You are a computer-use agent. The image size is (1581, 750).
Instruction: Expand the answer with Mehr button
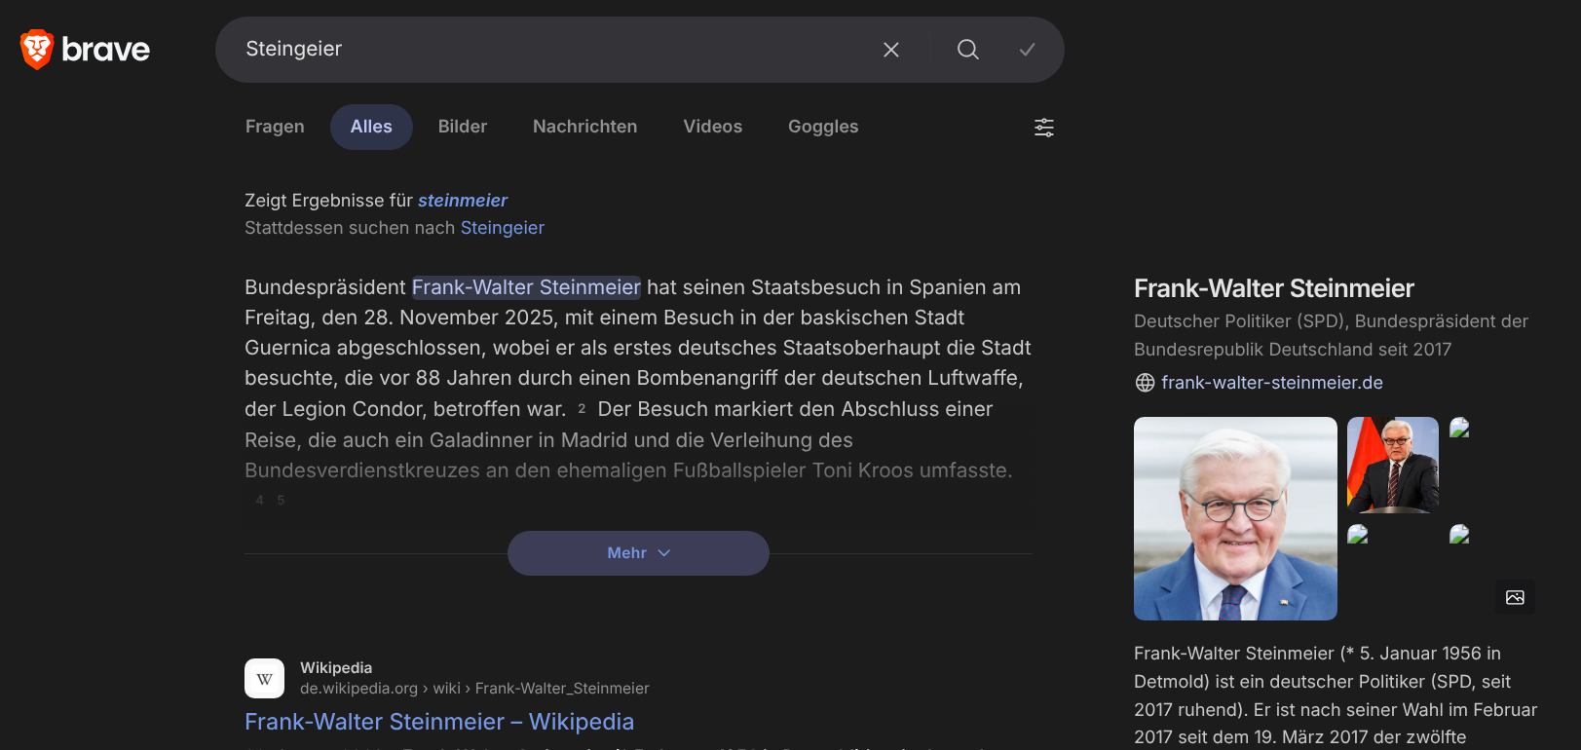point(638,553)
